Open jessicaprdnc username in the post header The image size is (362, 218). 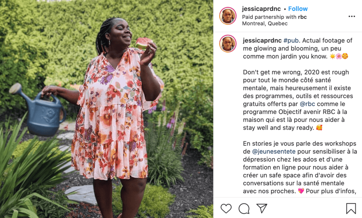click(261, 9)
